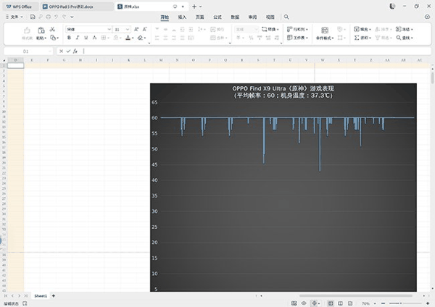Click the D1 cell name box
This screenshot has height=307, width=435.
coord(26,51)
